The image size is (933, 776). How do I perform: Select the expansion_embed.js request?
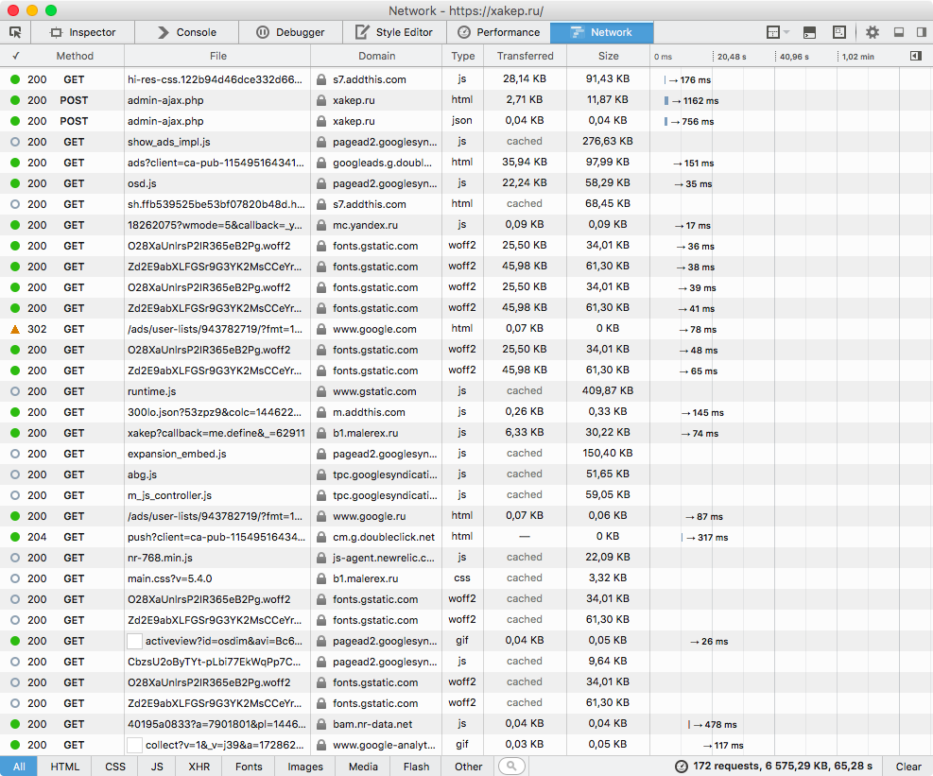pos(467,454)
